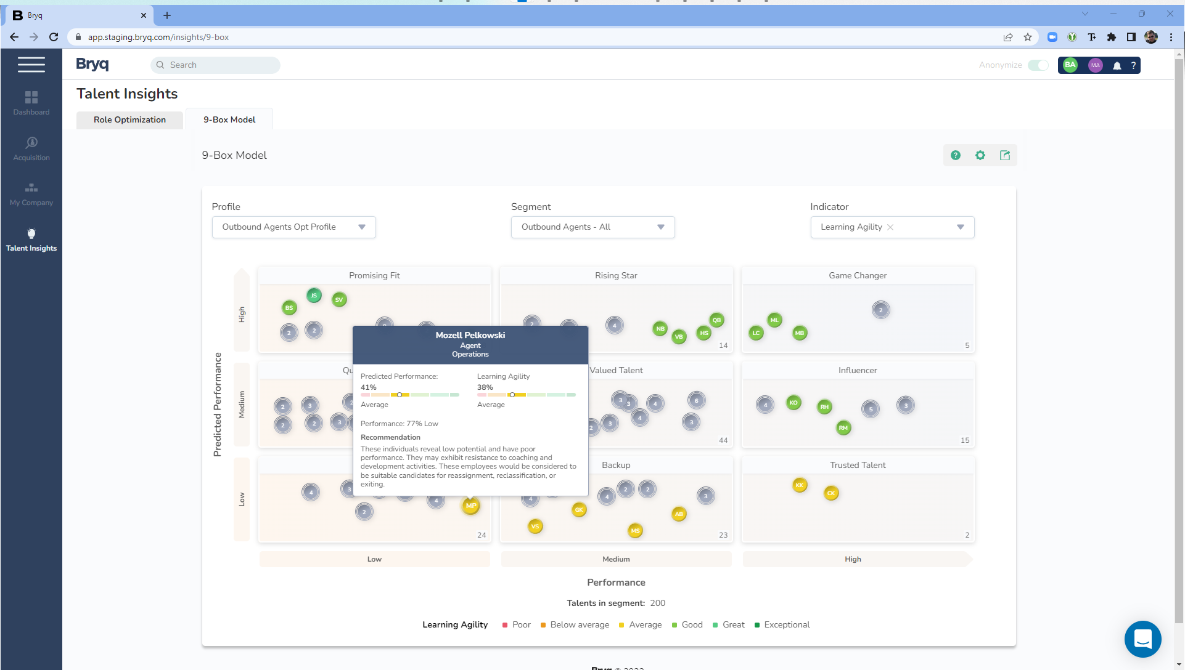Expand the Profile dropdown selector

point(361,226)
